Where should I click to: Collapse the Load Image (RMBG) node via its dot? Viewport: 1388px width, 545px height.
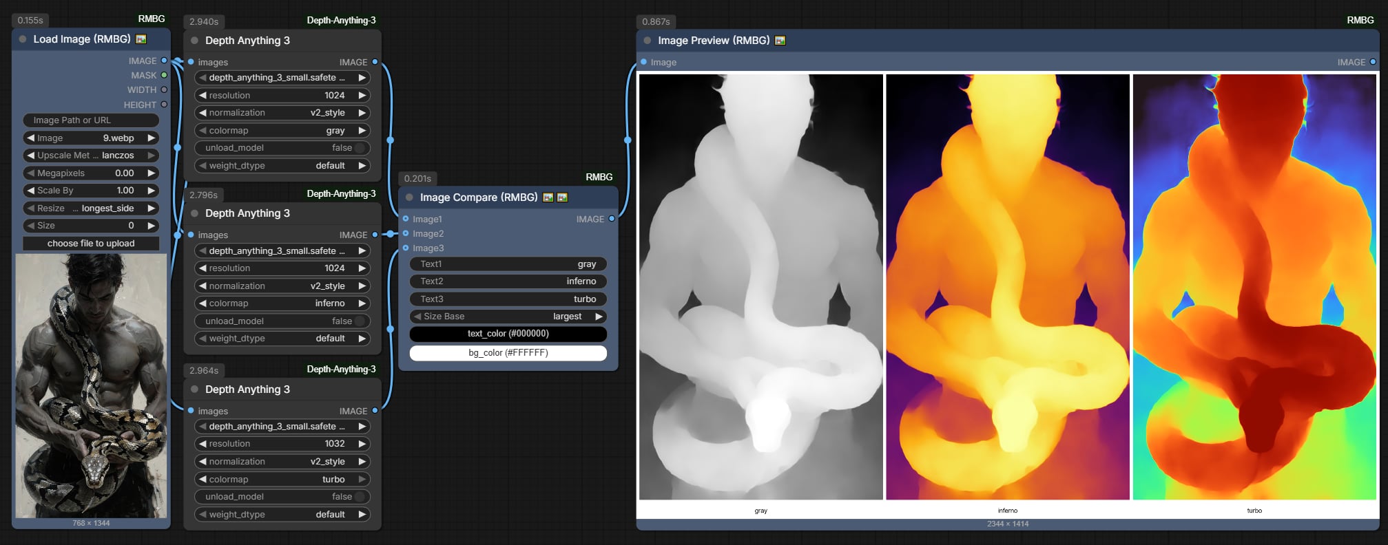(23, 39)
